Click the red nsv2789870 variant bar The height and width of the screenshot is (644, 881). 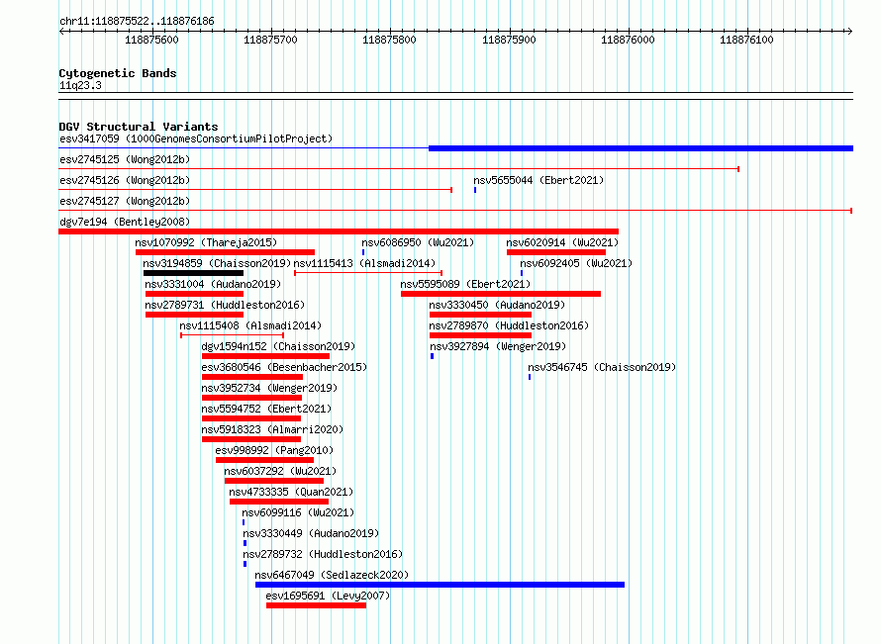click(x=480, y=335)
